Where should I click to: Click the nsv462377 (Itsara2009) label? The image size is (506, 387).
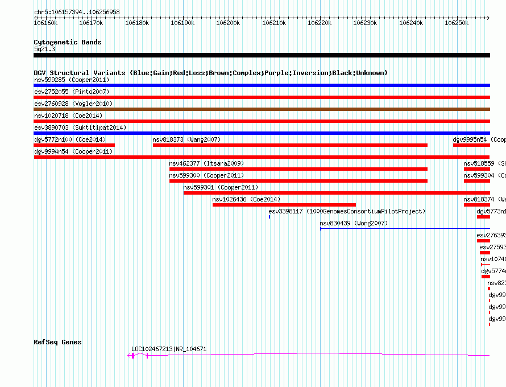(206, 163)
